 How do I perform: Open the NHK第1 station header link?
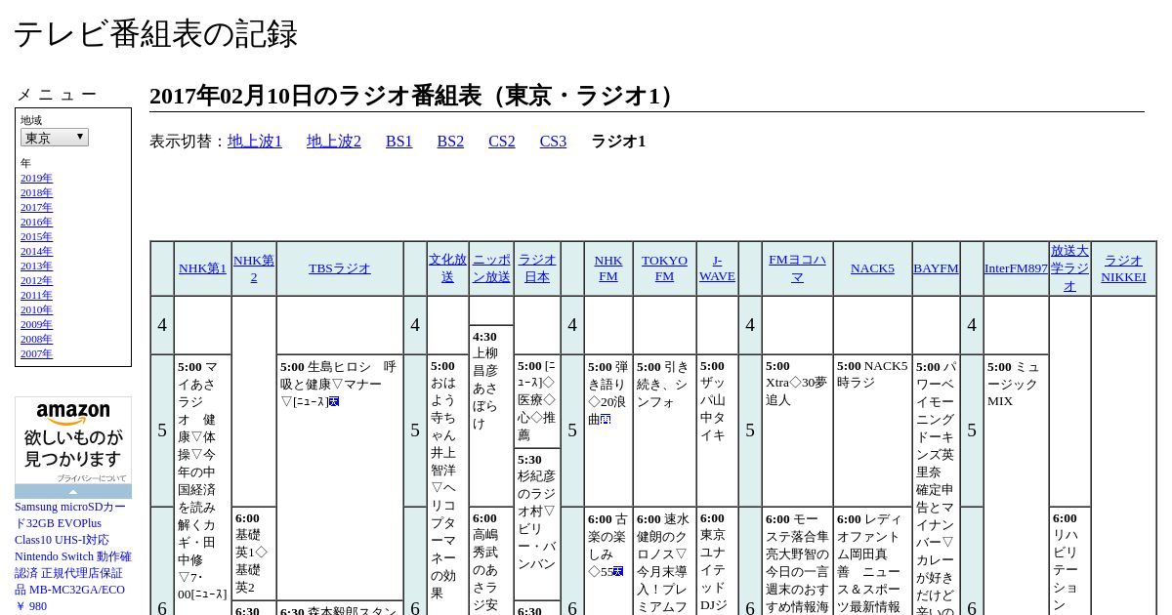(202, 268)
